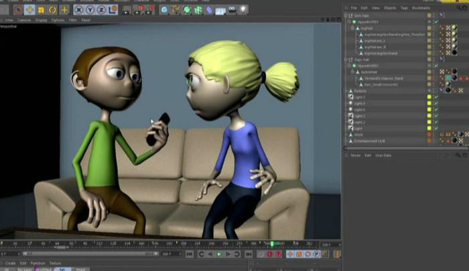
Task: Switch the coordinate system icon
Action: [113, 10]
